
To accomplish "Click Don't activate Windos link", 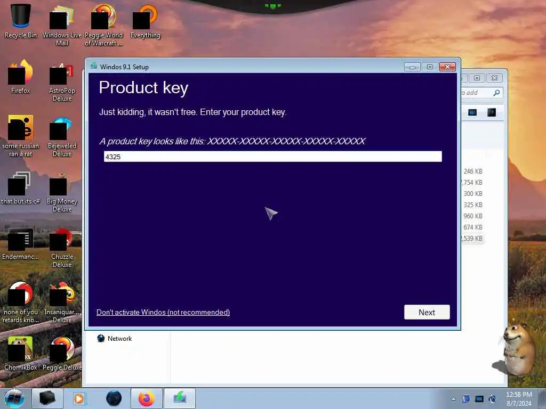I will pyautogui.click(x=163, y=312).
